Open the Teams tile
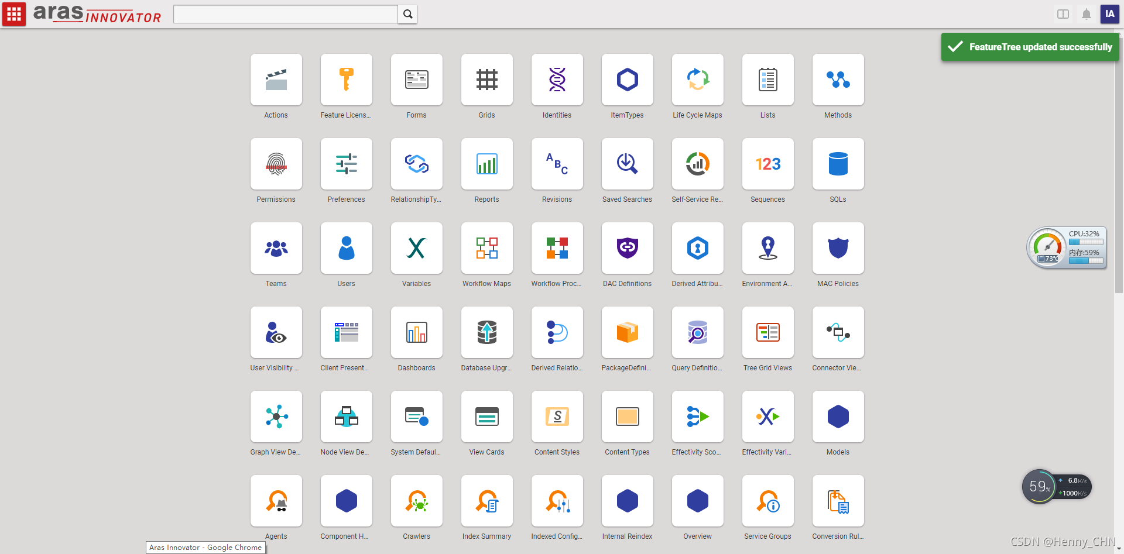 [276, 248]
